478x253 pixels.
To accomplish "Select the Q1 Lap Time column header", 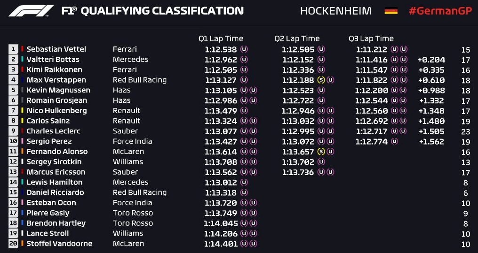I will click(x=221, y=38).
